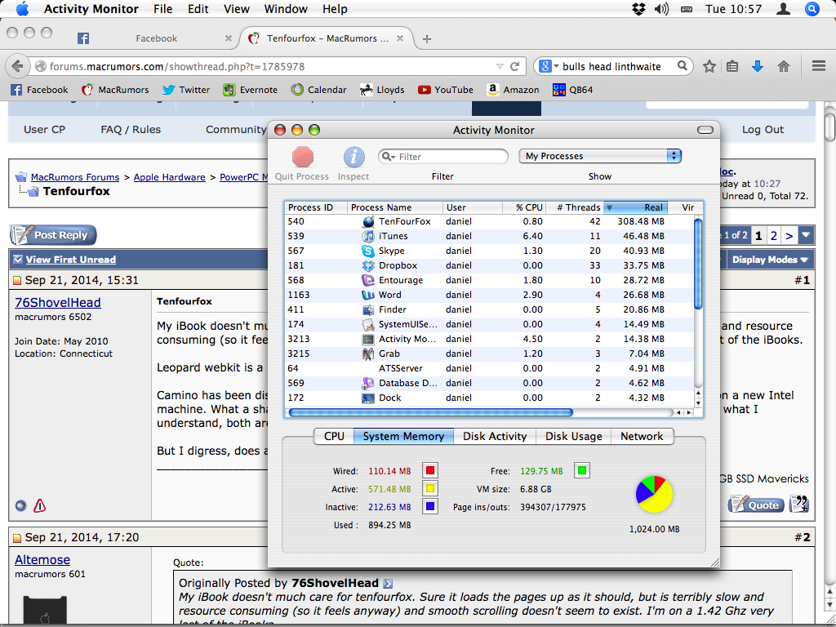Open the page navigation dropdown arrow
The height and width of the screenshot is (627, 836).
806,235
